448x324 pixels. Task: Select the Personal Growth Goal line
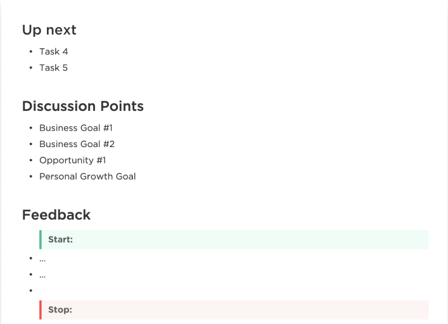(x=87, y=176)
